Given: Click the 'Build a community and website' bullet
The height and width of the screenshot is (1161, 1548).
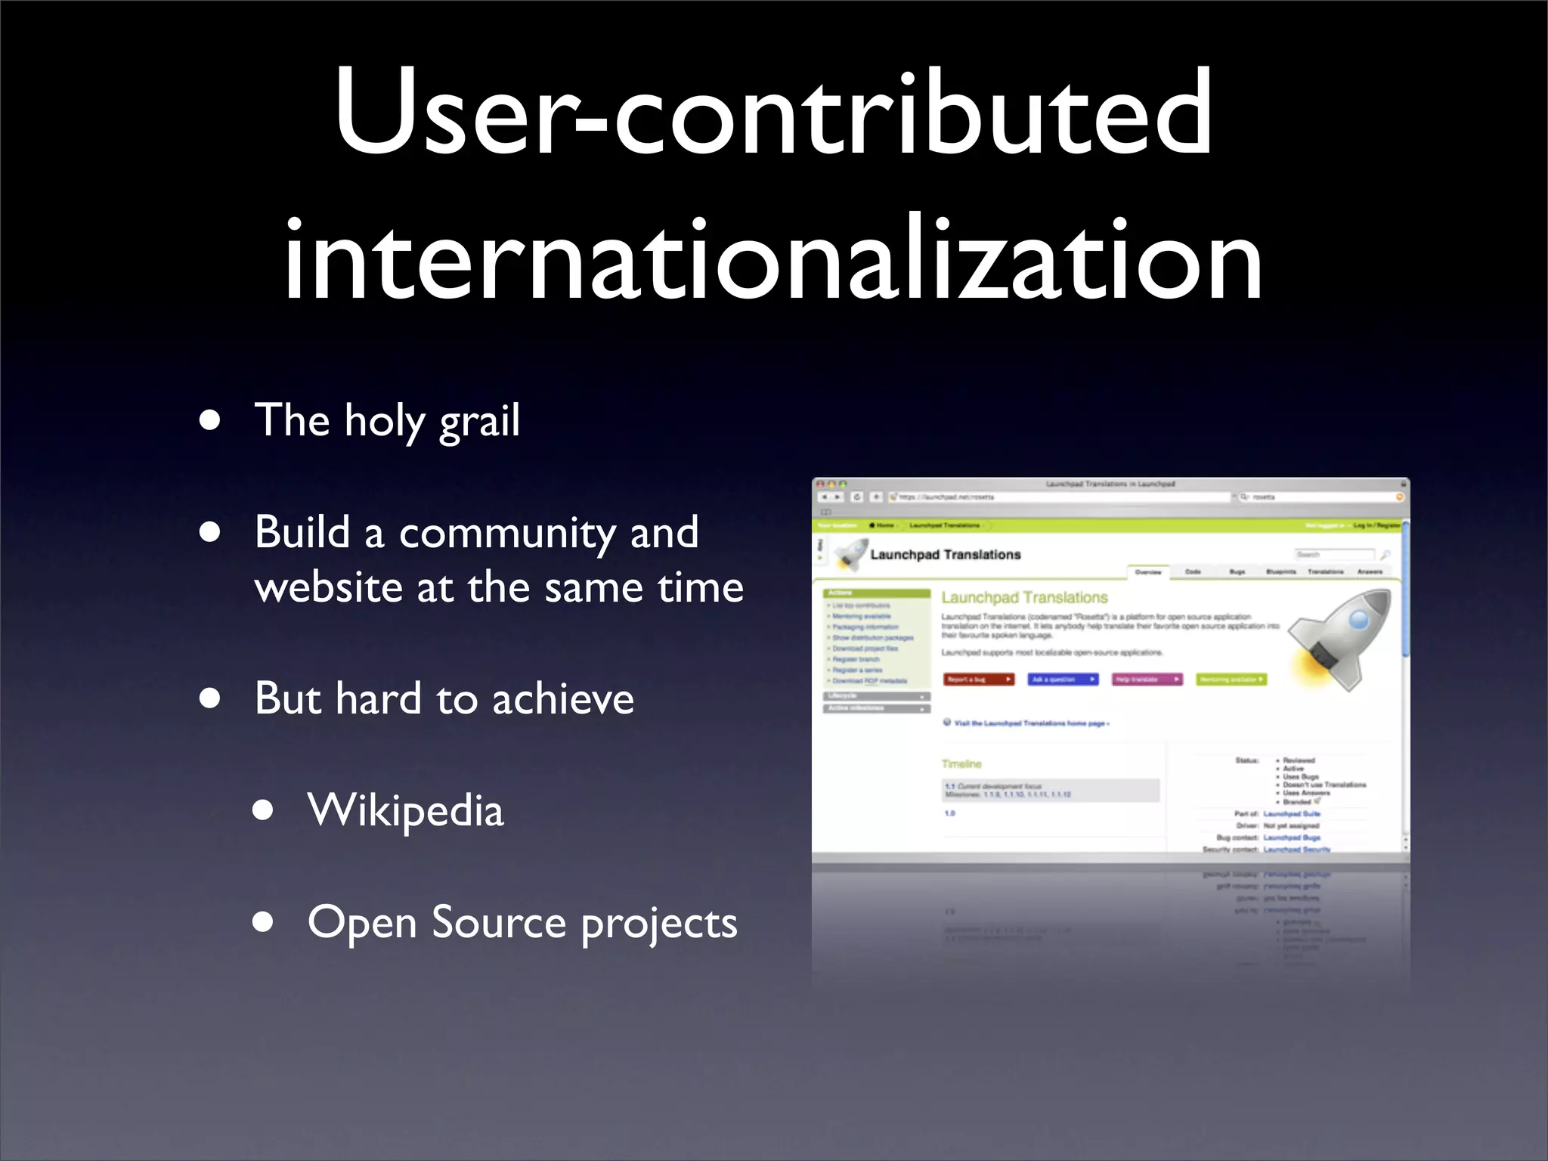Looking at the screenshot, I should pyautogui.click(x=499, y=559).
